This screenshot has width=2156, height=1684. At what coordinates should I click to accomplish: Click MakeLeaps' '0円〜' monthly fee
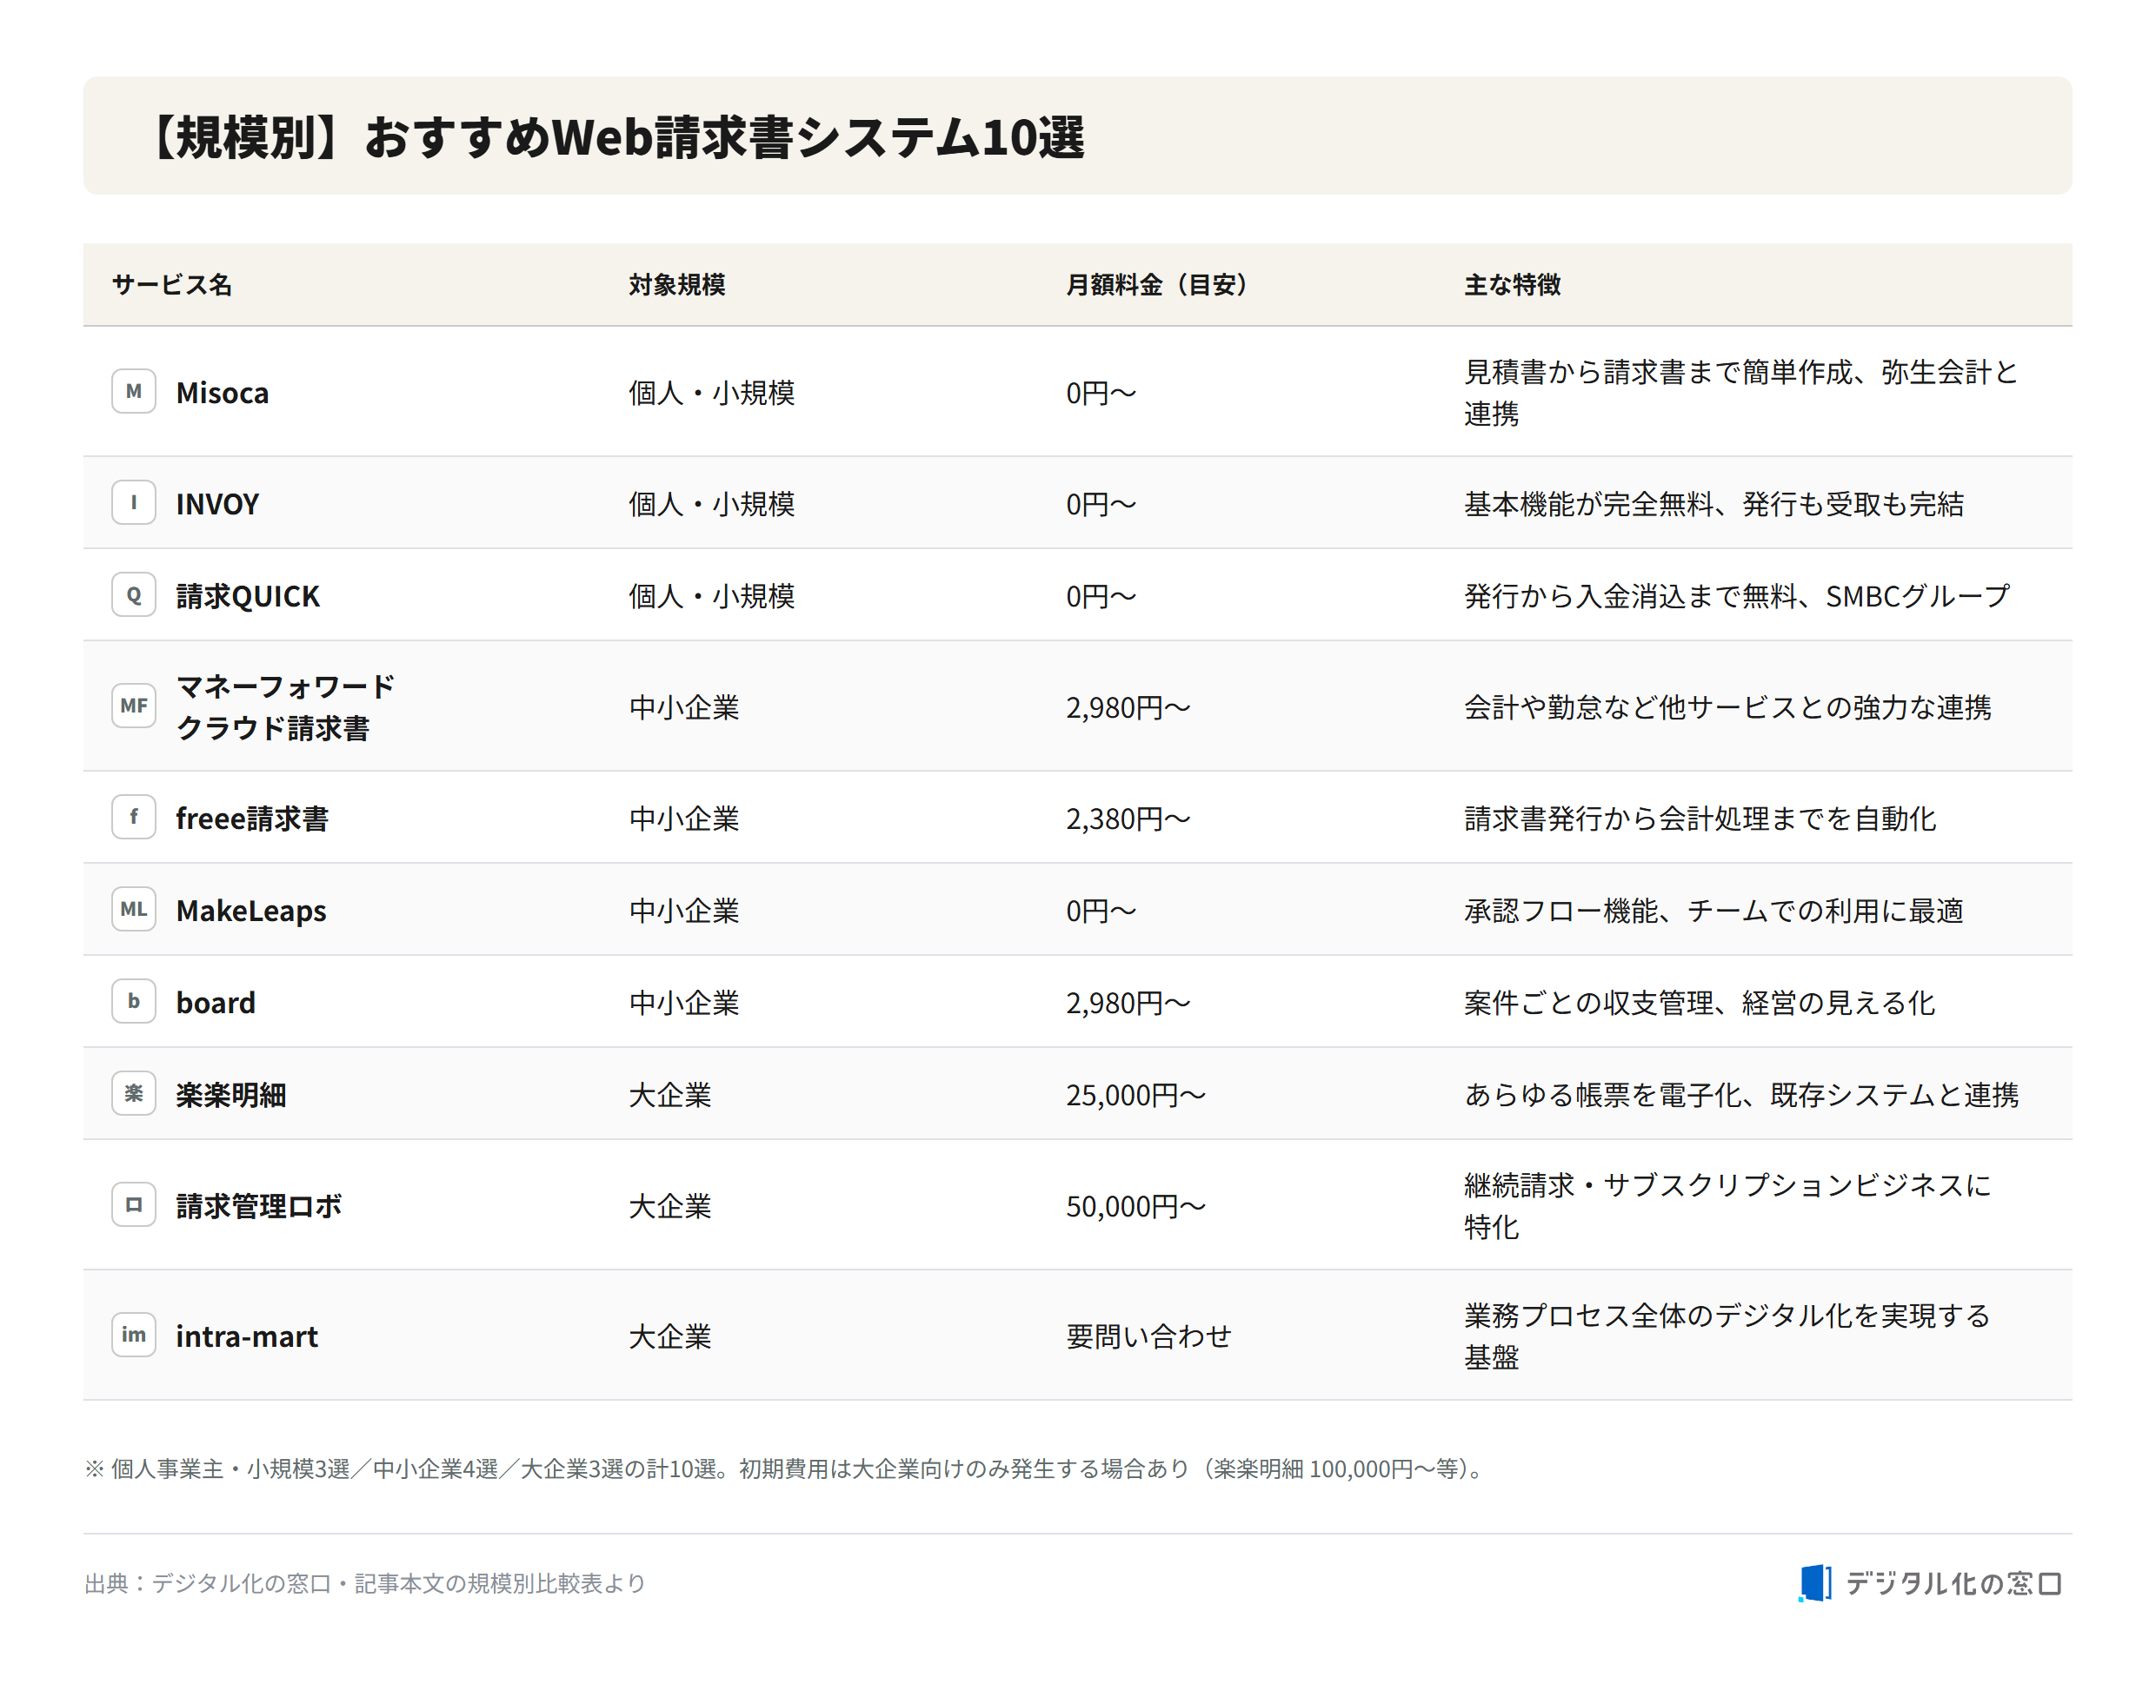(x=1101, y=911)
